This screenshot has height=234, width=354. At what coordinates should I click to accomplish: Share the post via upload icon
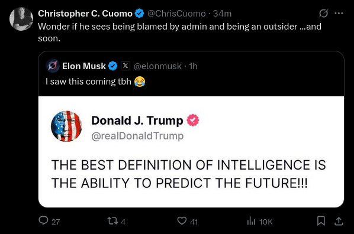click(x=339, y=221)
